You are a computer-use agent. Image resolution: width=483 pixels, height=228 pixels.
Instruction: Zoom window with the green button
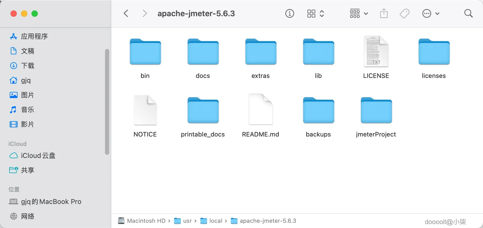coord(35,14)
